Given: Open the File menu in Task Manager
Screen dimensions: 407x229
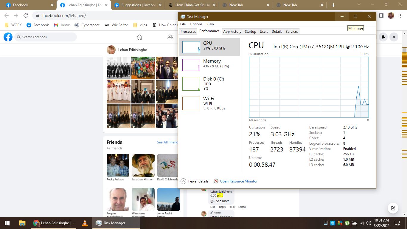Looking at the screenshot, I should pos(183,24).
